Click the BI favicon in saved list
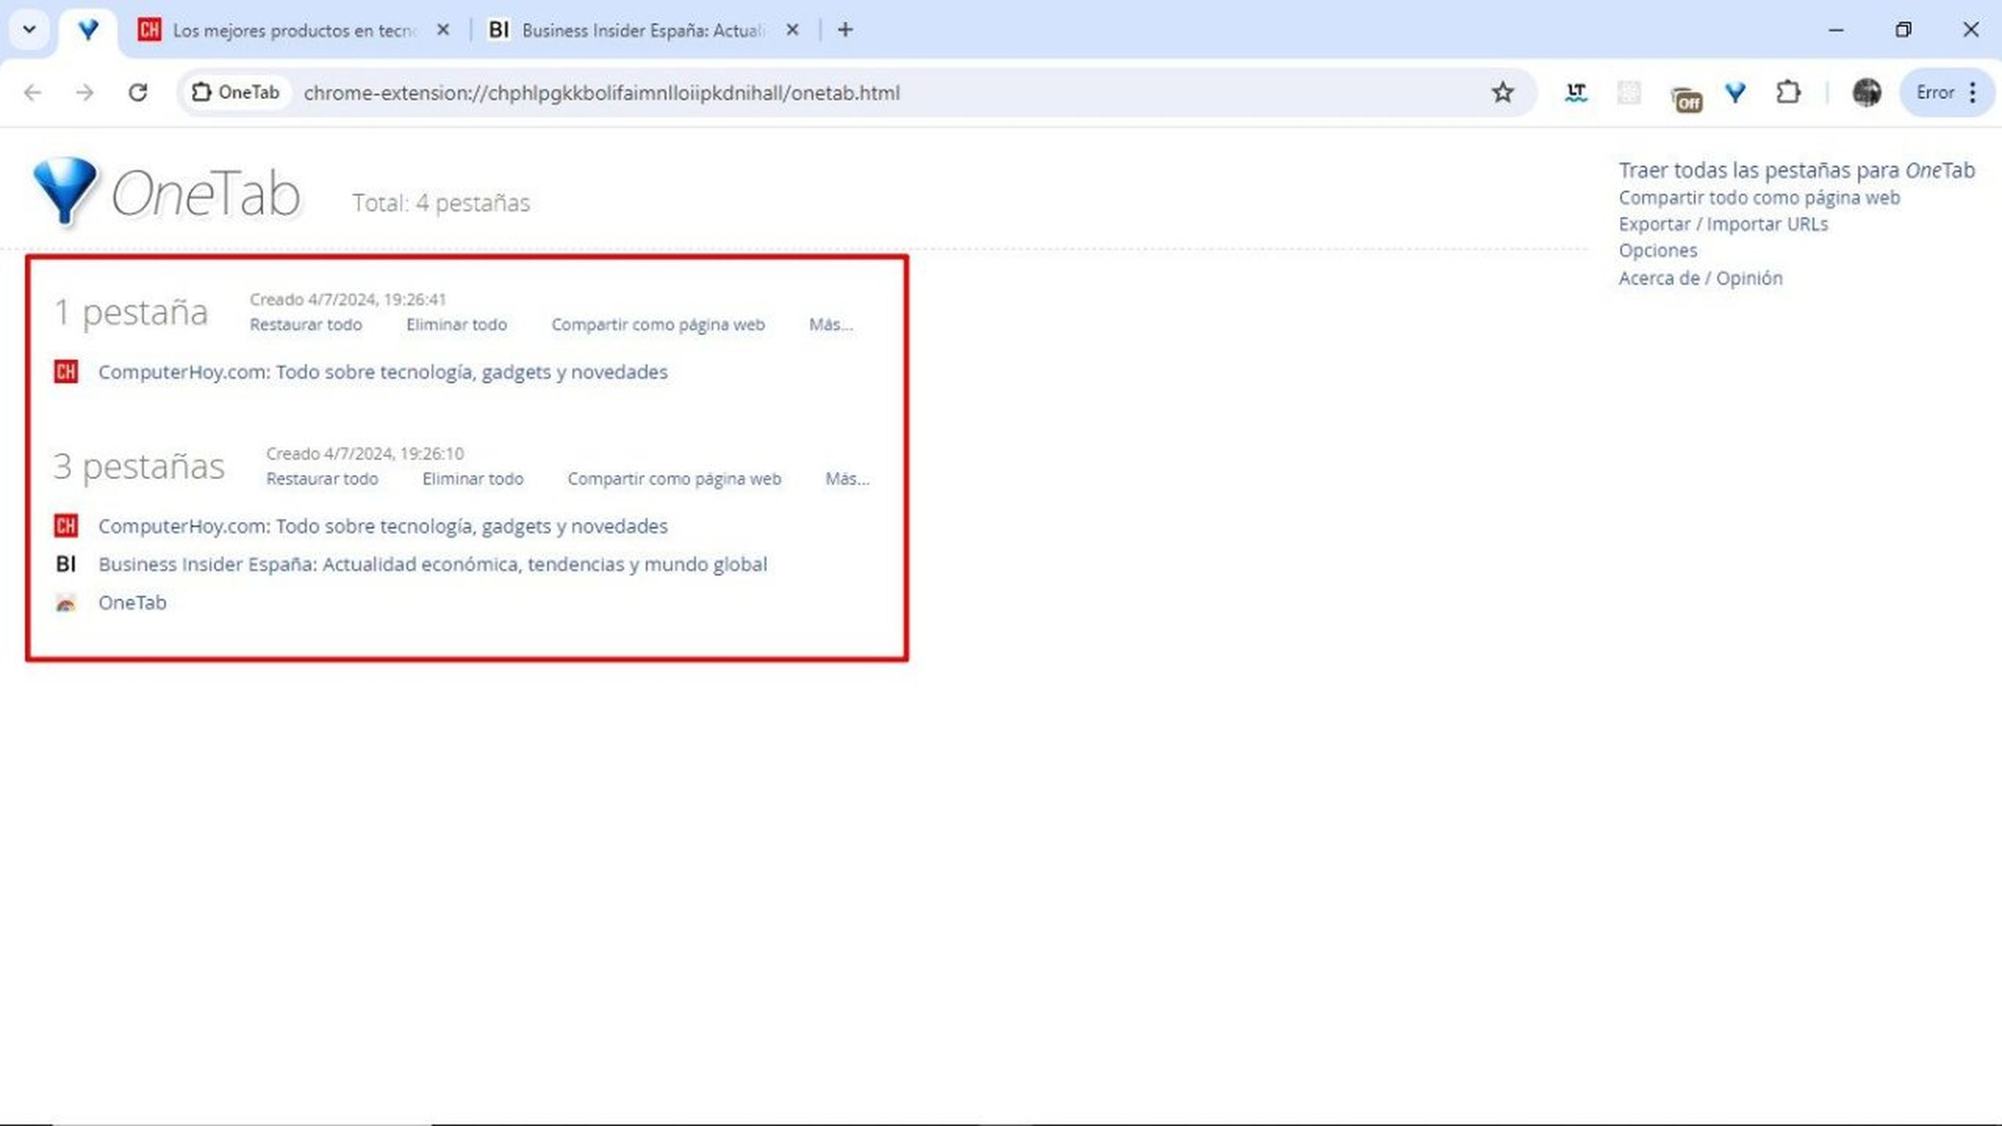 pos(66,564)
